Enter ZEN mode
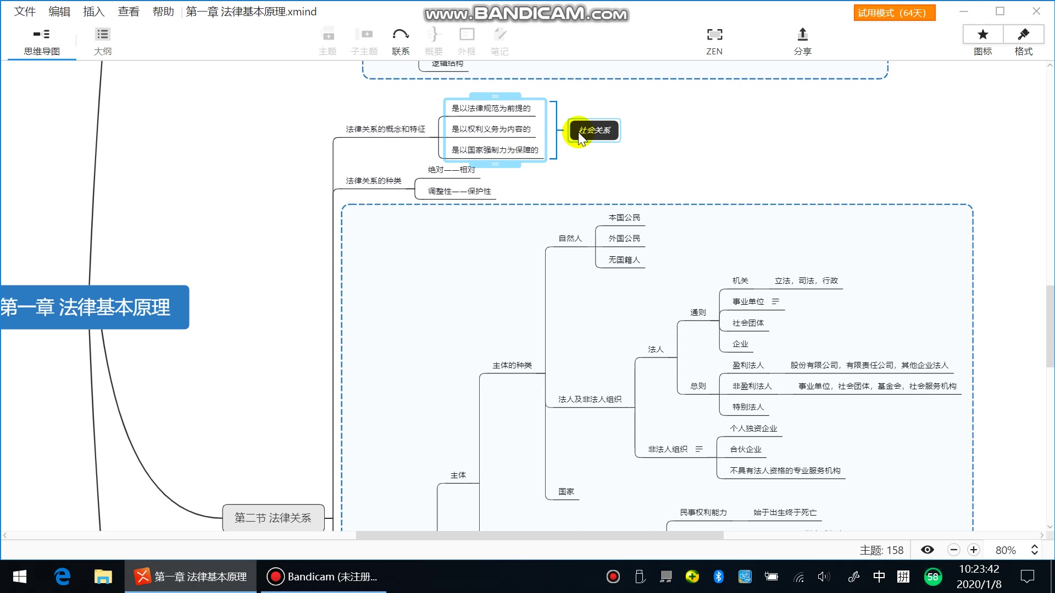 coord(714,35)
